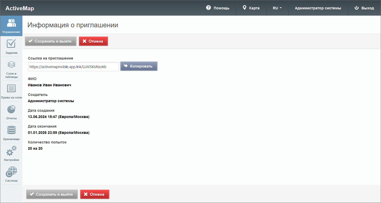Open the Задания checkmark icon

11,44
